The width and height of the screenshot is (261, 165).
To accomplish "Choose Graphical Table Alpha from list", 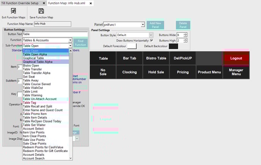I will [46, 62].
